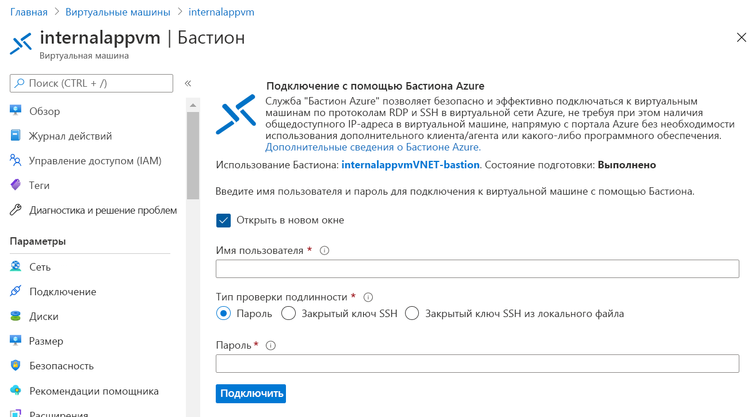The height and width of the screenshot is (417, 752).
Task: Choose Закрытый ключ SSH из локального файла
Action: tap(412, 313)
